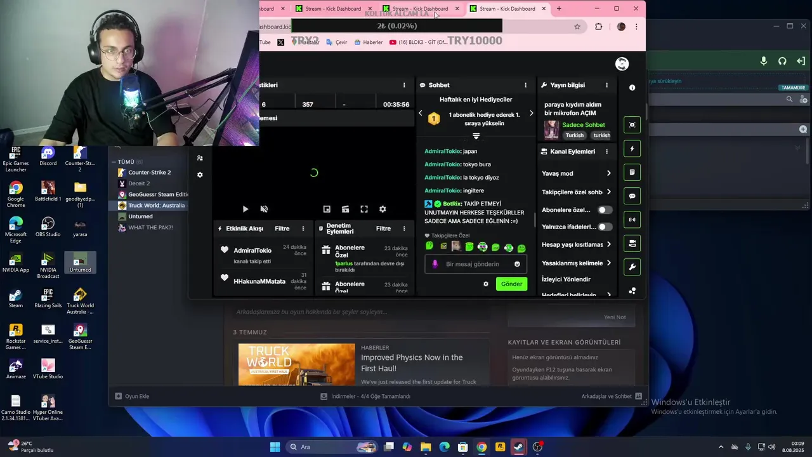Send chat message with Gönder button
This screenshot has width=812, height=457.
click(x=511, y=284)
